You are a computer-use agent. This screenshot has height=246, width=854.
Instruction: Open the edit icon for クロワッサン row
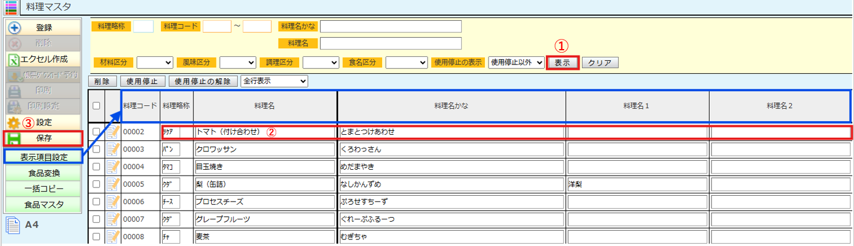point(113,150)
